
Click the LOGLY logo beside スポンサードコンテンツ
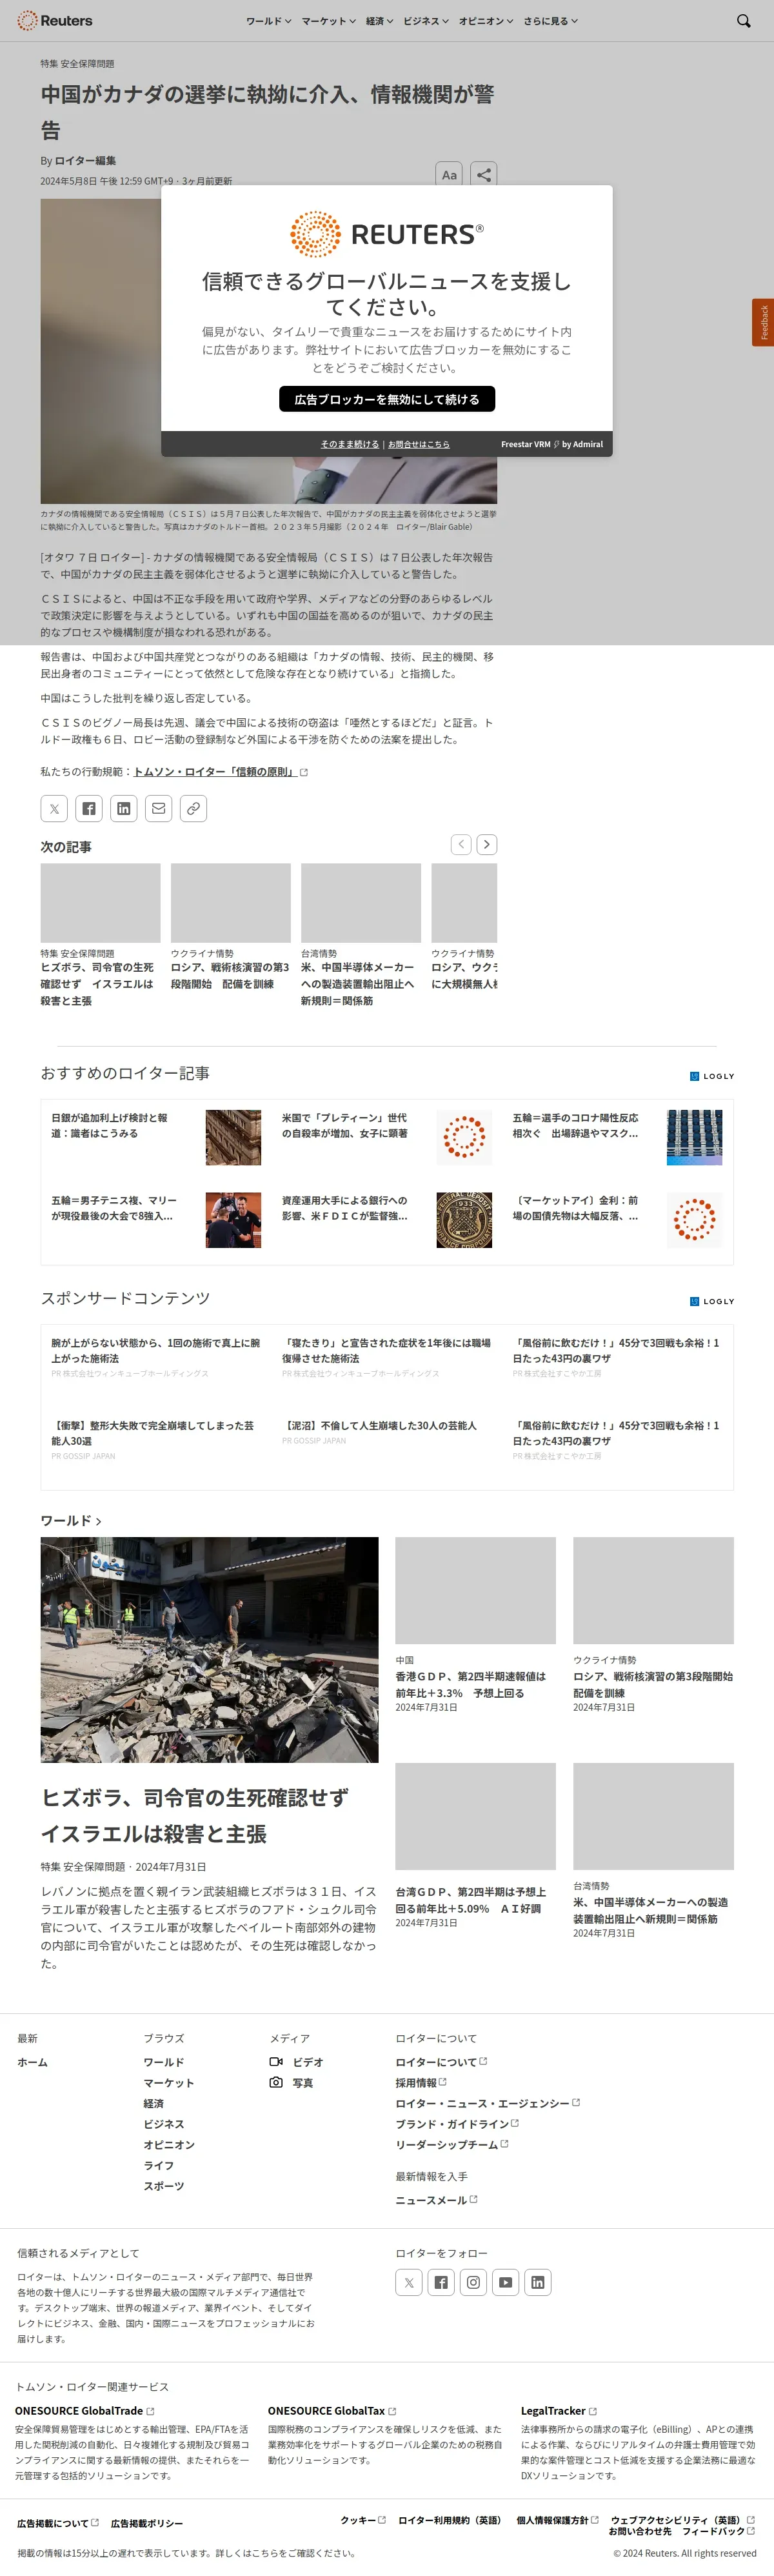712,1301
